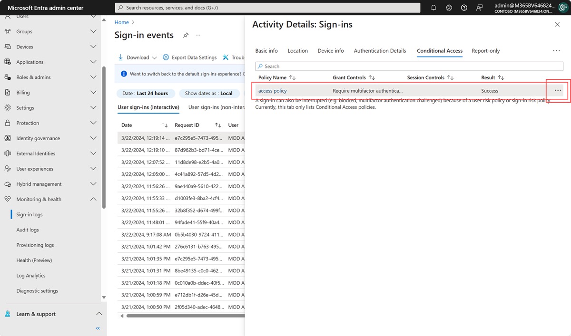Click the Identity governance icon

coord(8,138)
